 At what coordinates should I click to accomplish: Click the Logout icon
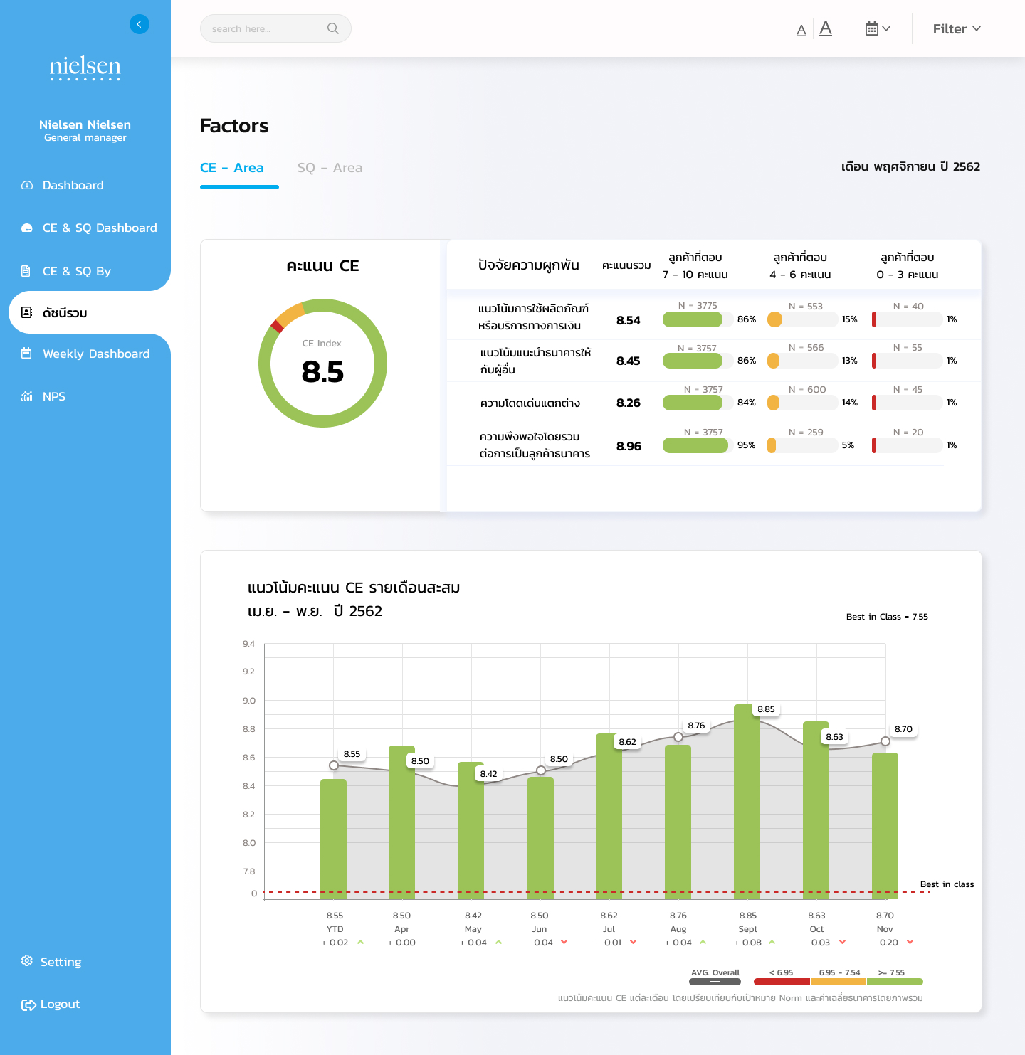coord(28,1004)
